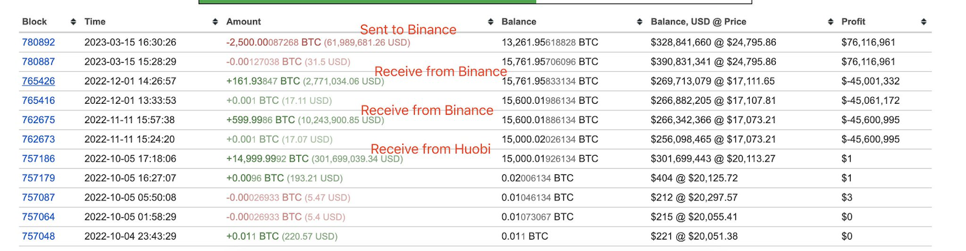Viewport: 966px width, 251px height.
Task: Open block 762675 link
Action: 38,119
